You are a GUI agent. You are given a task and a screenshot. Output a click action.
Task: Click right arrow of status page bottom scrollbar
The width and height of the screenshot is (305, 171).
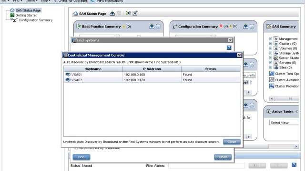coord(296,146)
